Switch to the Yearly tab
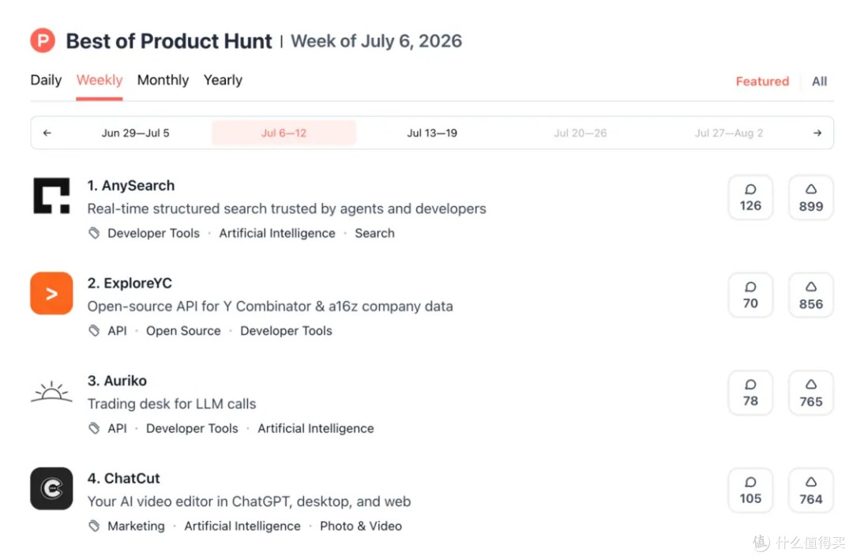This screenshot has height=560, width=853. coord(223,80)
